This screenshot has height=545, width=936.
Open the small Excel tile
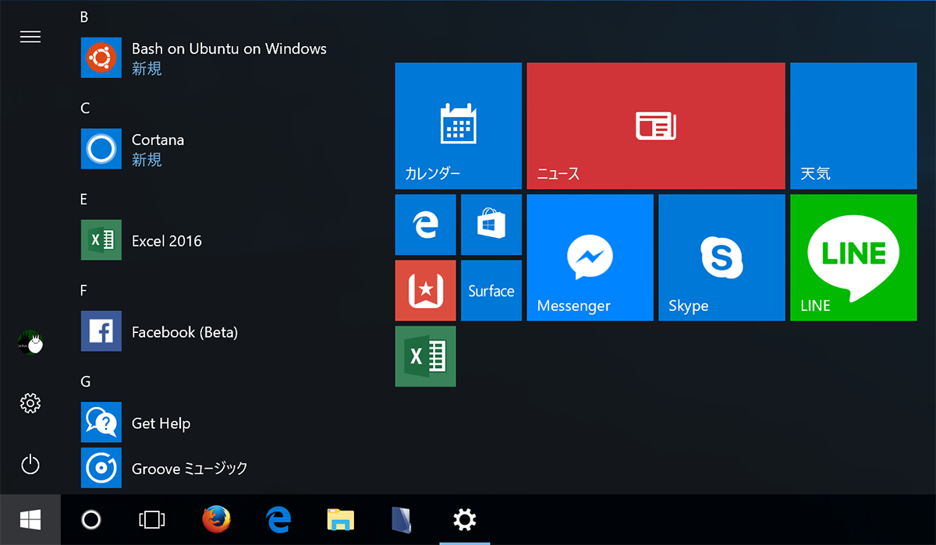426,356
